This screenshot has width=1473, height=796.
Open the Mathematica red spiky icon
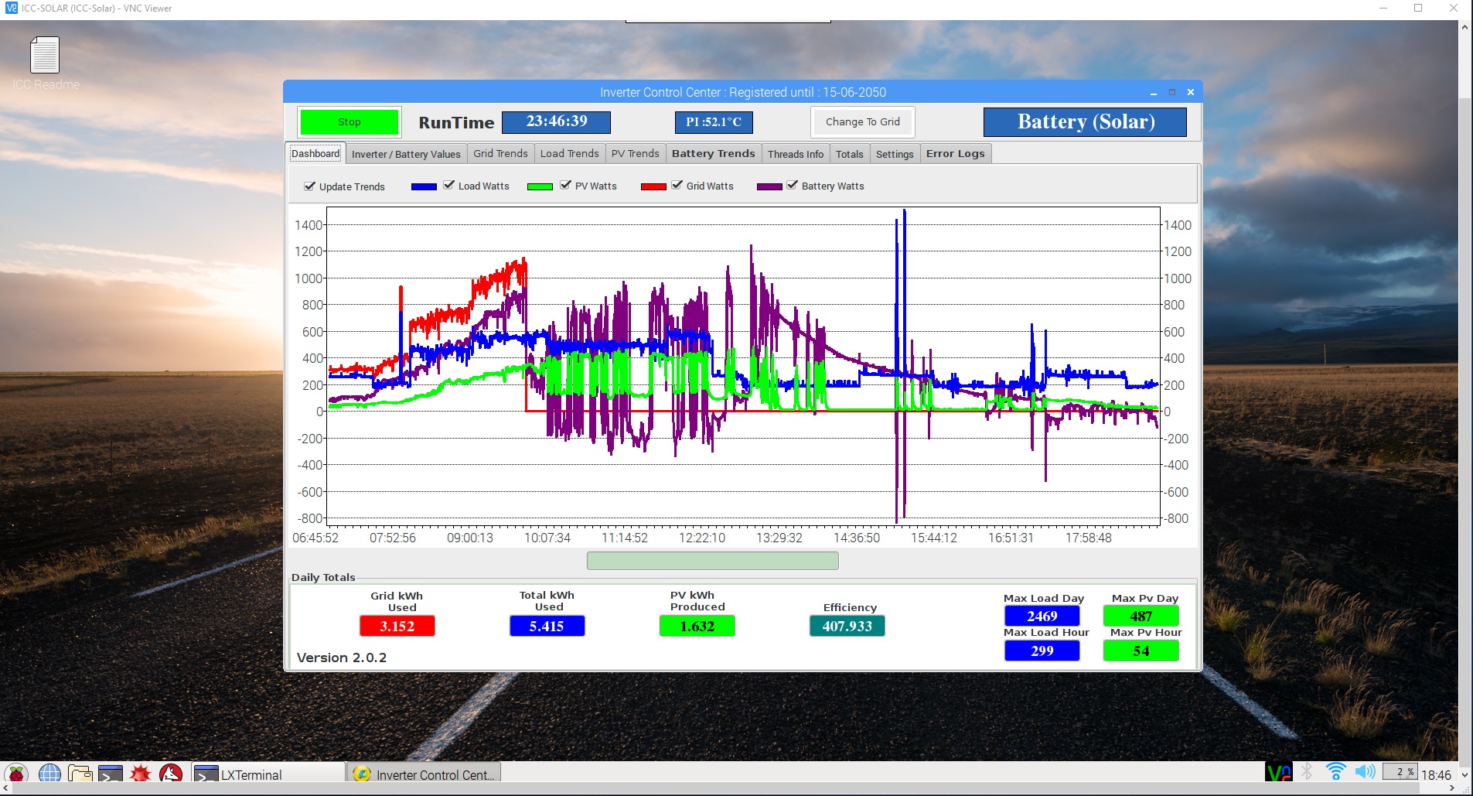click(140, 774)
